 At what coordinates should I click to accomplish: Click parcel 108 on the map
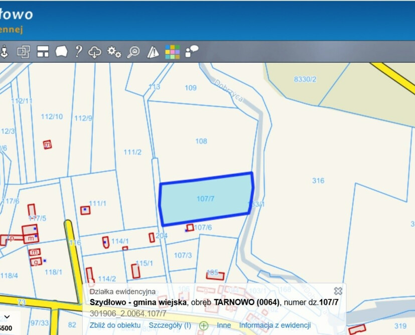point(201,141)
